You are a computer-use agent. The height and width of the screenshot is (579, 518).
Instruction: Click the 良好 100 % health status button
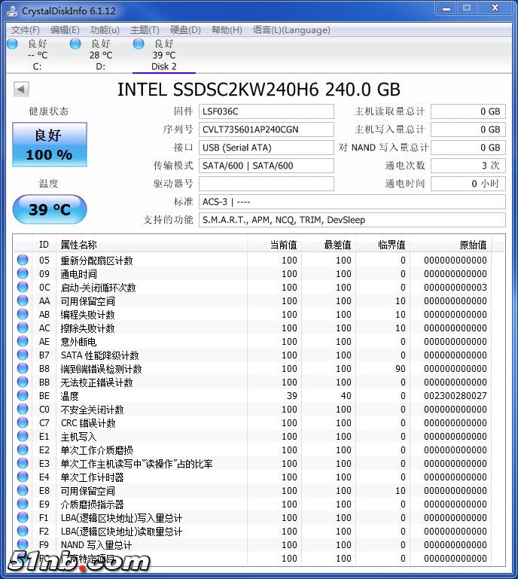click(50, 145)
